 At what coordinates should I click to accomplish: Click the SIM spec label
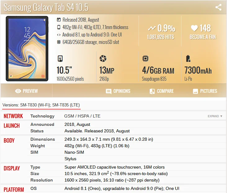coord(34,152)
